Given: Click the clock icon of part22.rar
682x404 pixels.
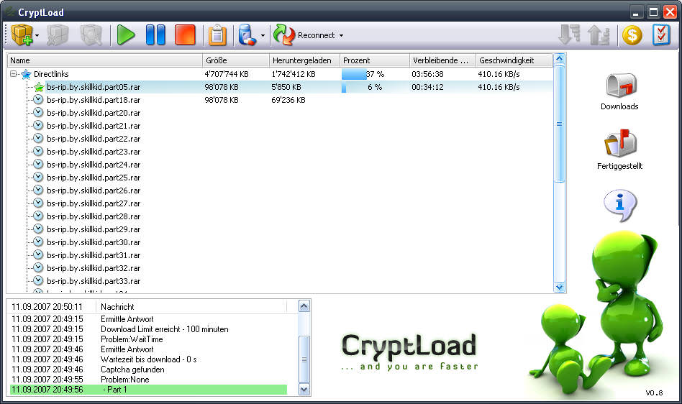Looking at the screenshot, I should point(38,138).
